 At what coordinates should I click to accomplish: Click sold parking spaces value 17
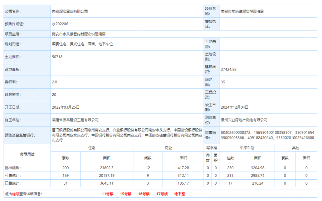tap(230, 183)
